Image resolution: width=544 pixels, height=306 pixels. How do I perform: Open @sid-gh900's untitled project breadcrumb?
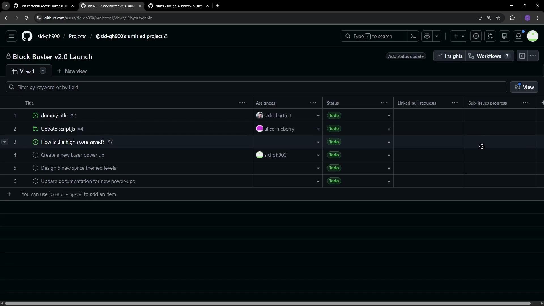[x=129, y=36]
